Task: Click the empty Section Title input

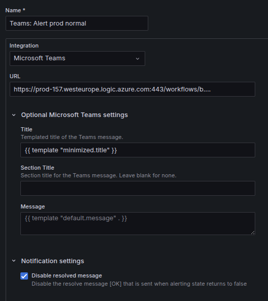Action: (138, 189)
